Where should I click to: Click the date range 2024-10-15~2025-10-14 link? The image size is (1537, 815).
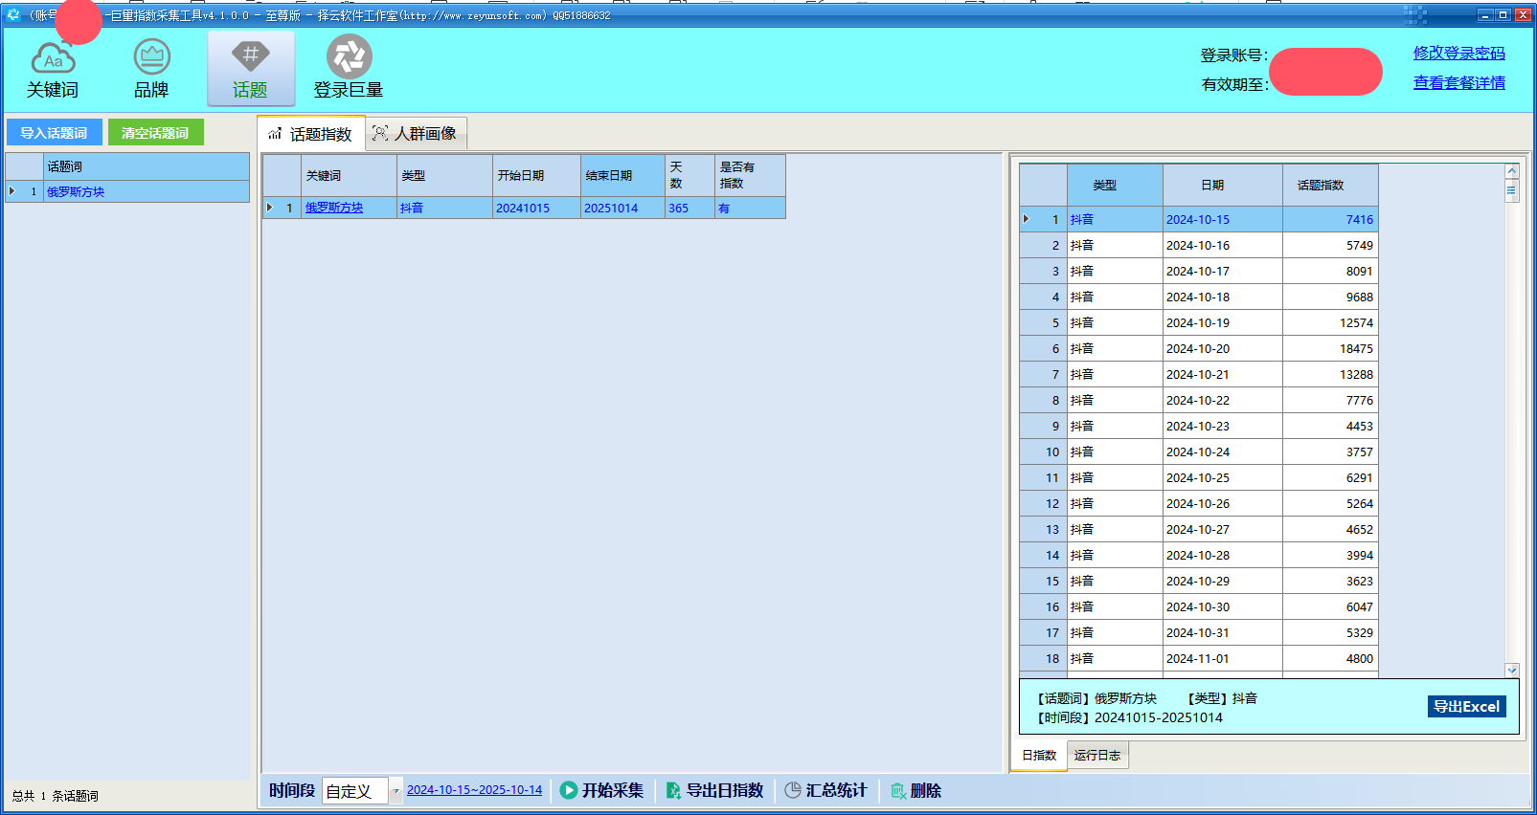tap(474, 790)
